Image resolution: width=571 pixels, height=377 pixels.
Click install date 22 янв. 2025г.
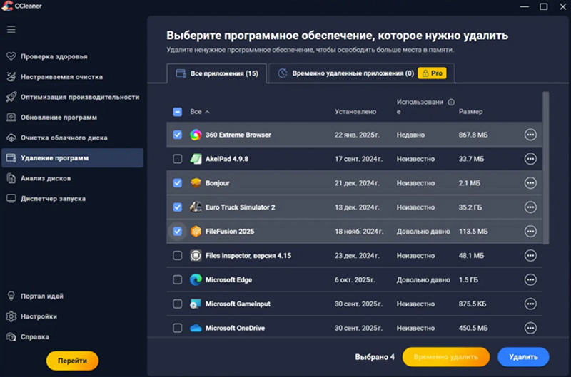coord(357,135)
